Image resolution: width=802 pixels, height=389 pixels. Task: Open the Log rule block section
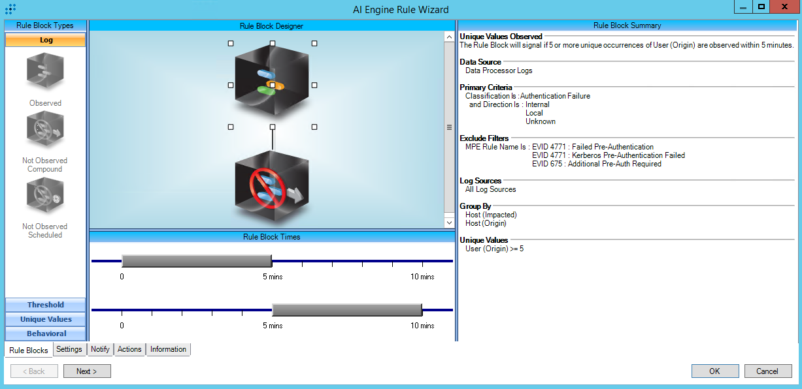click(x=46, y=40)
